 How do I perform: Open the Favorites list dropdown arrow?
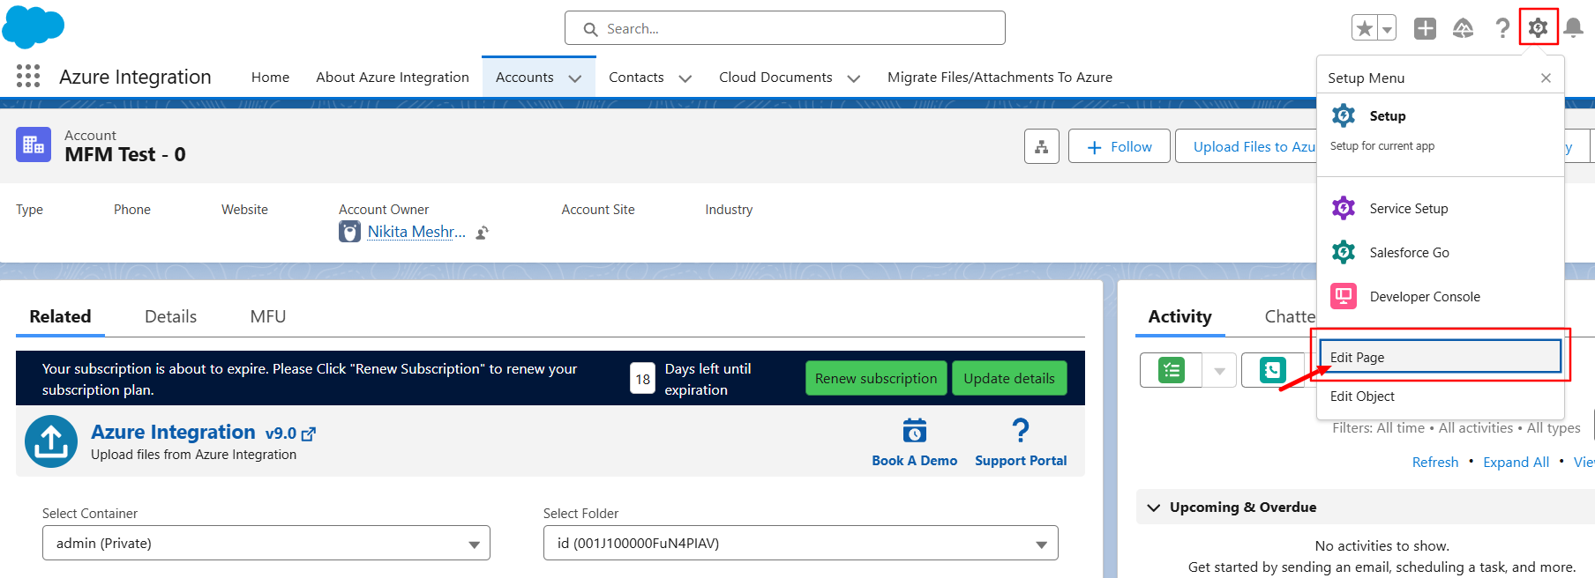coord(1388,28)
